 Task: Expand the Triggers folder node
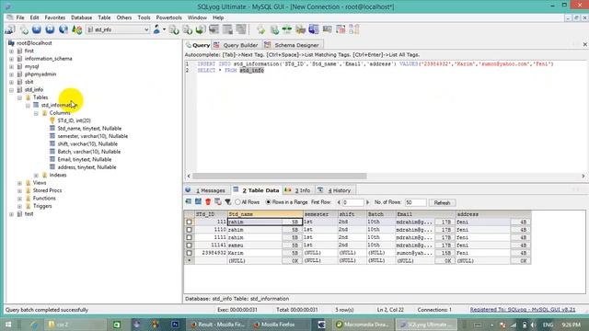19,206
